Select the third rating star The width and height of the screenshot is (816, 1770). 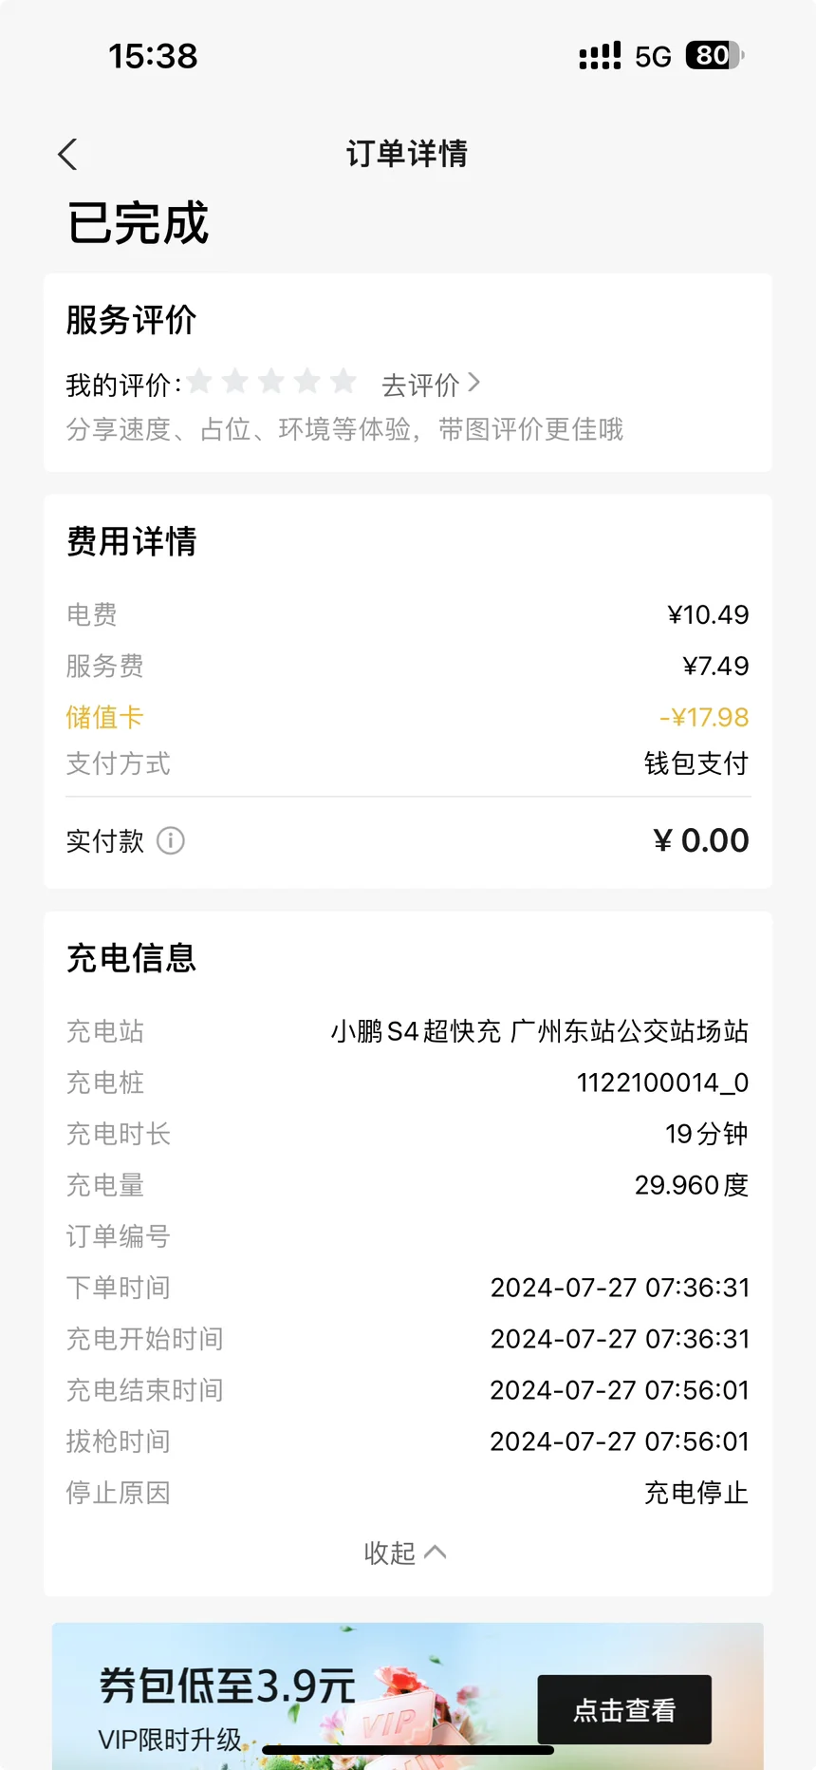pos(271,382)
